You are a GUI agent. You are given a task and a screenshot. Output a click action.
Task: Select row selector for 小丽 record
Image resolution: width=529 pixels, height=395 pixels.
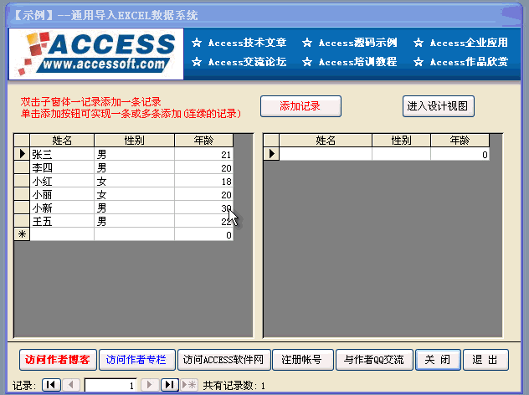22,194
